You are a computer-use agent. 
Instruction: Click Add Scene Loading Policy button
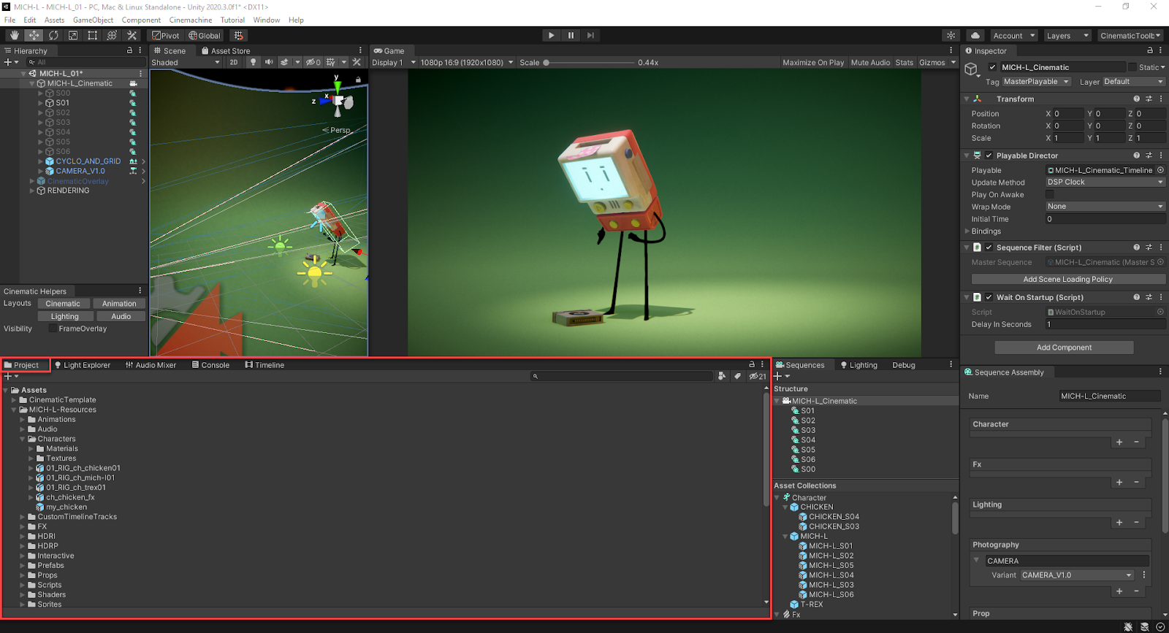(1067, 279)
